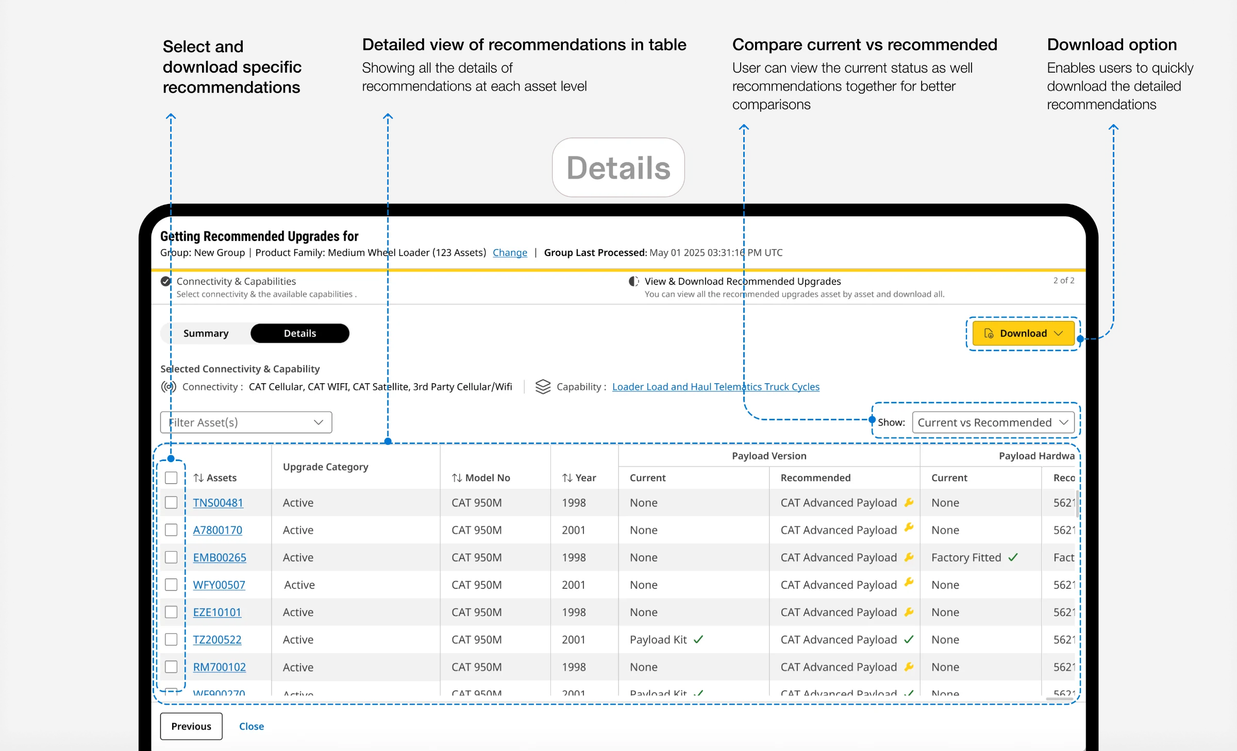Switch to the Summary tab
1237x751 pixels.
coord(206,333)
